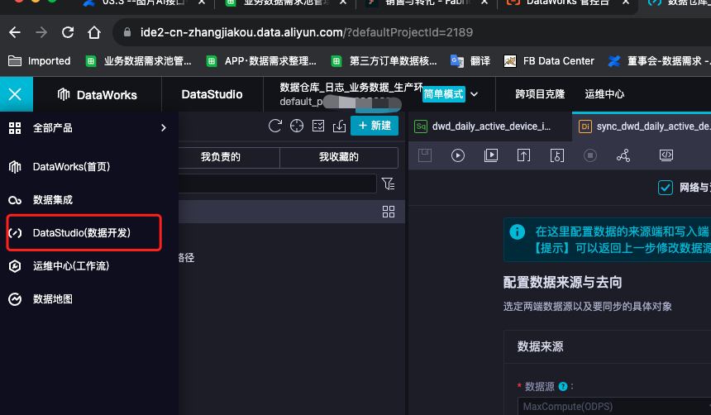This screenshot has height=415, width=711.
Task: Select DataStudio(数据开发) in side menu
Action: [x=84, y=232]
